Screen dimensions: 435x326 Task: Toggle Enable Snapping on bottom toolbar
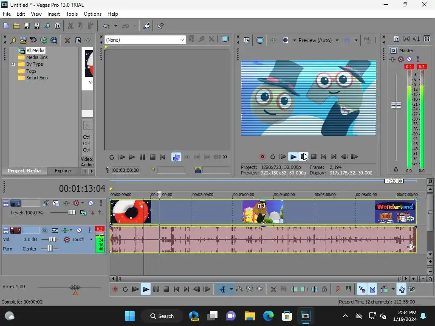tap(362, 289)
